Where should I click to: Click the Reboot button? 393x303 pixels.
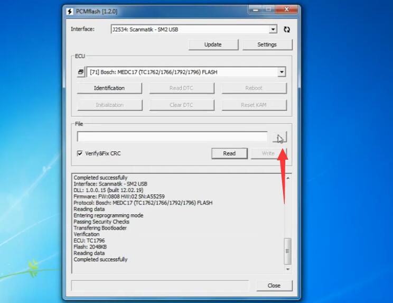pyautogui.click(x=254, y=88)
